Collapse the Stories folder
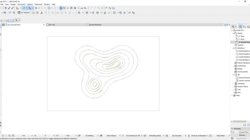The width and height of the screenshot is (250, 140). (233, 33)
